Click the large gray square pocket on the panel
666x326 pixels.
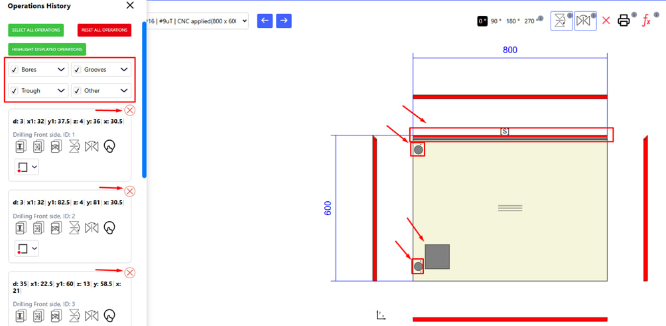pyautogui.click(x=437, y=256)
